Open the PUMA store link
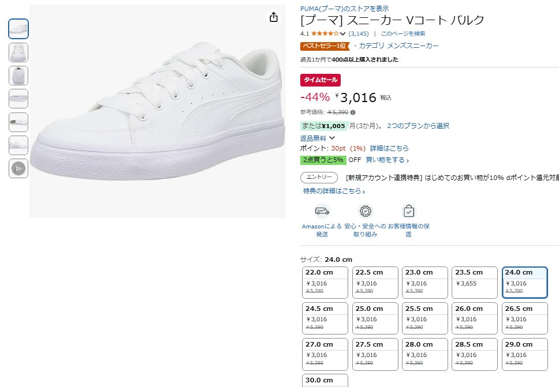 (x=344, y=9)
